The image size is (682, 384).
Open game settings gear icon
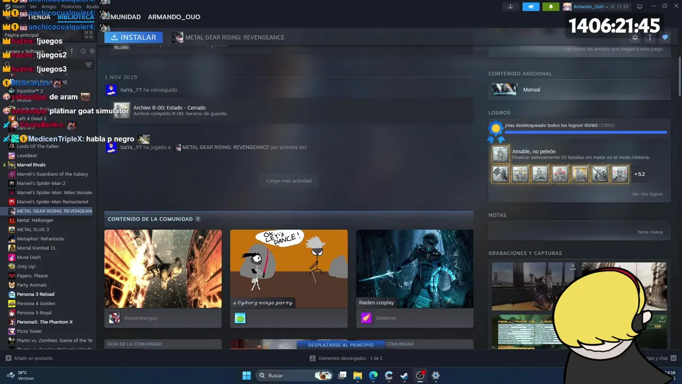(635, 37)
